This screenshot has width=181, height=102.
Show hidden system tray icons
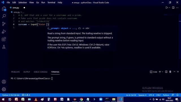[x=150, y=99]
